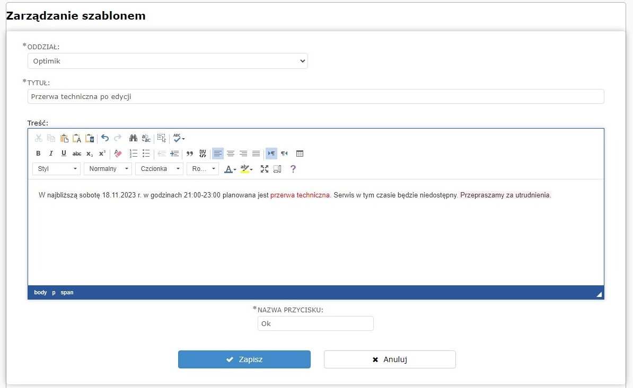Click the Paste from Word icon
This screenshot has width=633, height=388.
point(90,138)
